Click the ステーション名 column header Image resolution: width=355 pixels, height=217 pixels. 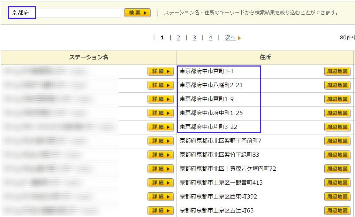[x=89, y=57]
